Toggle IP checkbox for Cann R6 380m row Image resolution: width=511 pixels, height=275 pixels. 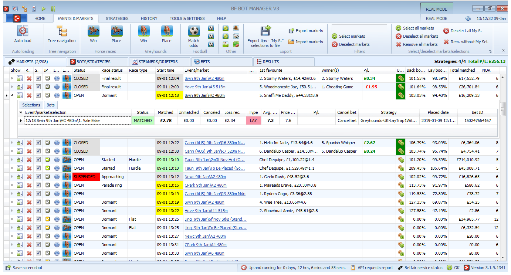pyautogui.click(x=47, y=143)
